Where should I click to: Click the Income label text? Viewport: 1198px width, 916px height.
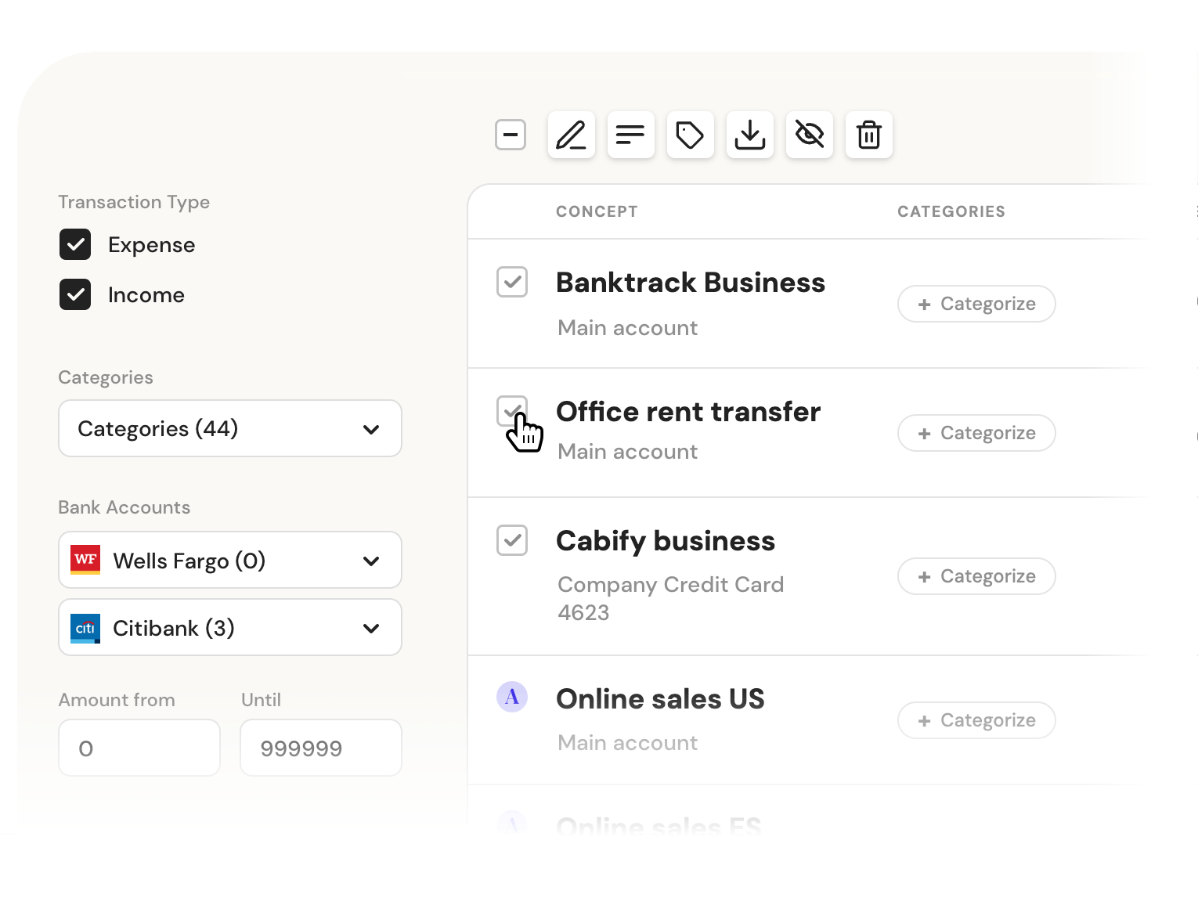[x=146, y=295]
